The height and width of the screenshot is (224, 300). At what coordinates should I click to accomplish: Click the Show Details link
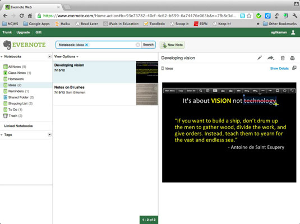coord(279,68)
